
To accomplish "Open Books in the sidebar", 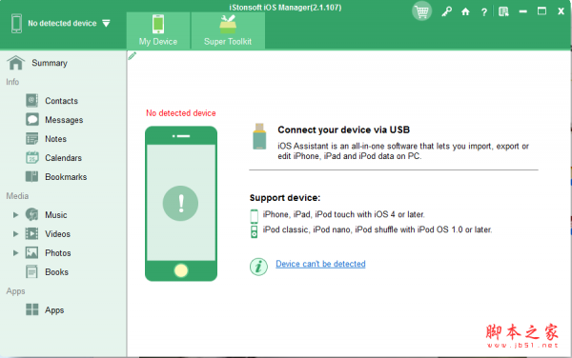I will (x=56, y=272).
